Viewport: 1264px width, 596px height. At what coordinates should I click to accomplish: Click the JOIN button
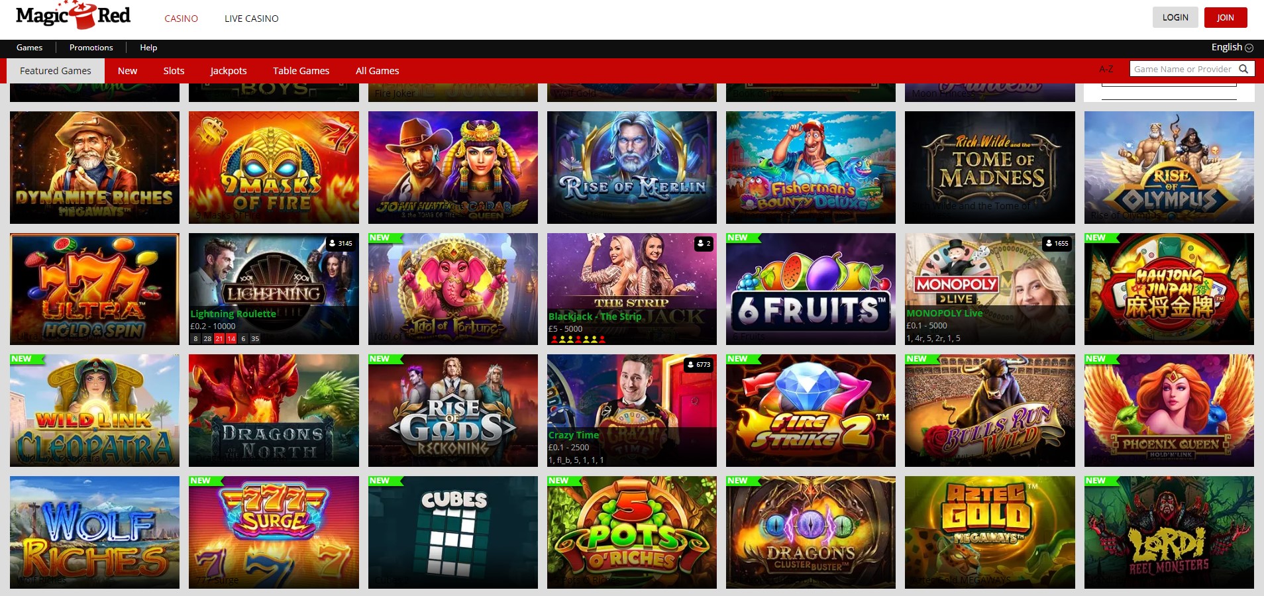point(1226,18)
